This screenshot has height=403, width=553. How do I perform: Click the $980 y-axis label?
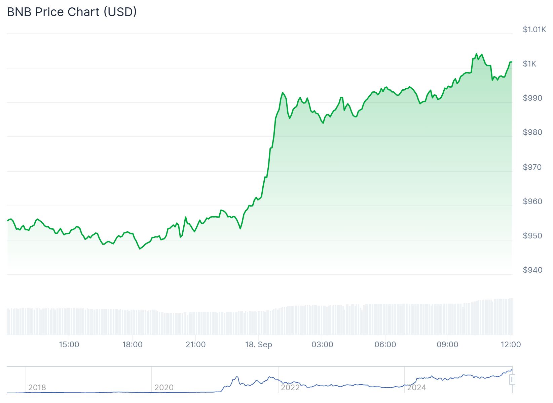[x=532, y=132]
